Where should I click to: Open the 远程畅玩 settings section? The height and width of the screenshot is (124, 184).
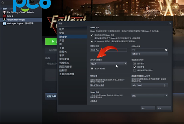(x=64, y=63)
